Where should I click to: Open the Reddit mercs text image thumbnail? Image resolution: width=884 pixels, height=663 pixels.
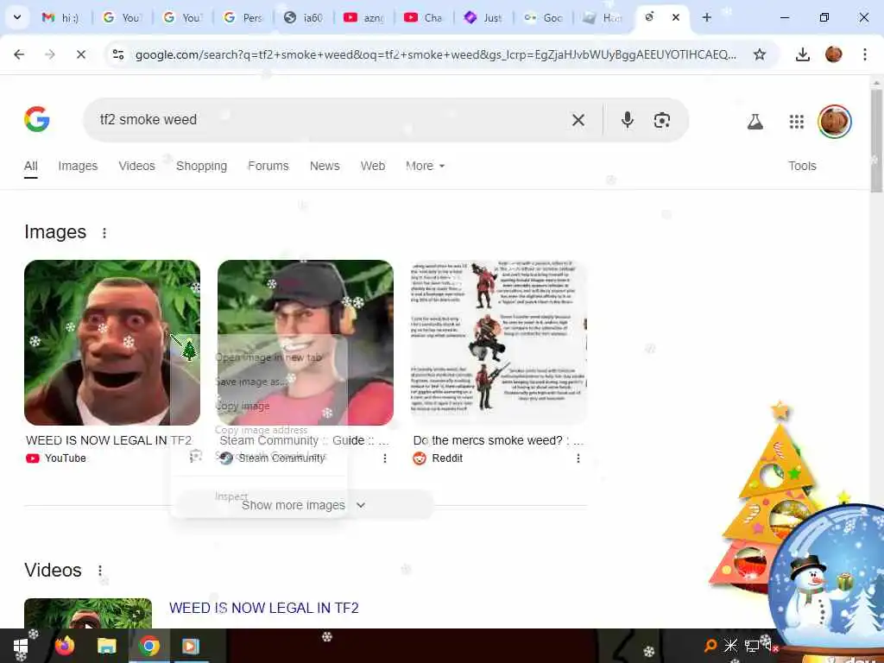[498, 342]
